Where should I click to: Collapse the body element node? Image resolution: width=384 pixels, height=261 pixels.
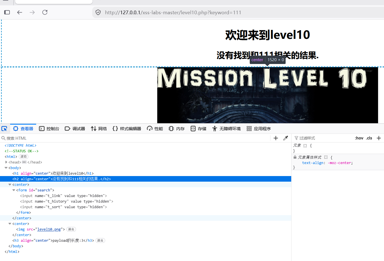pos(6,168)
